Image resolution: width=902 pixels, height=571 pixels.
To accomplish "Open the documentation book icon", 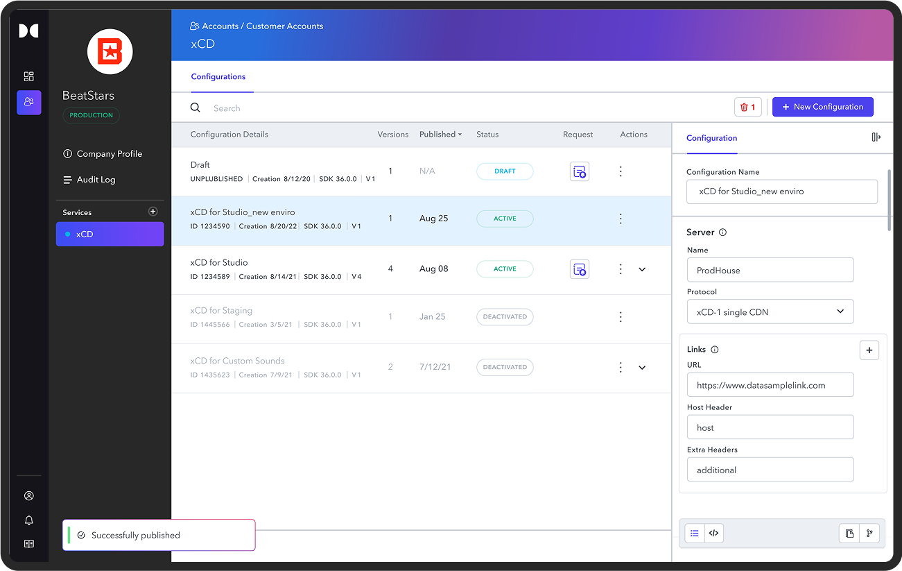I will [x=28, y=544].
